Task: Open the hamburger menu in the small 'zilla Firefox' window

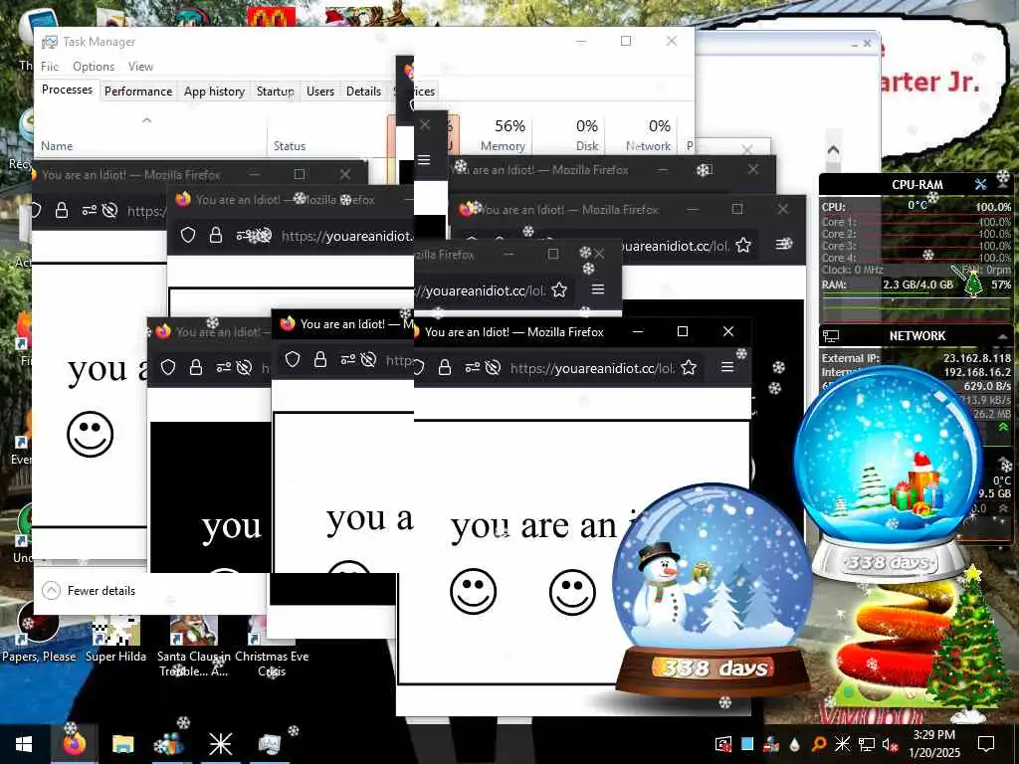Action: (598, 289)
